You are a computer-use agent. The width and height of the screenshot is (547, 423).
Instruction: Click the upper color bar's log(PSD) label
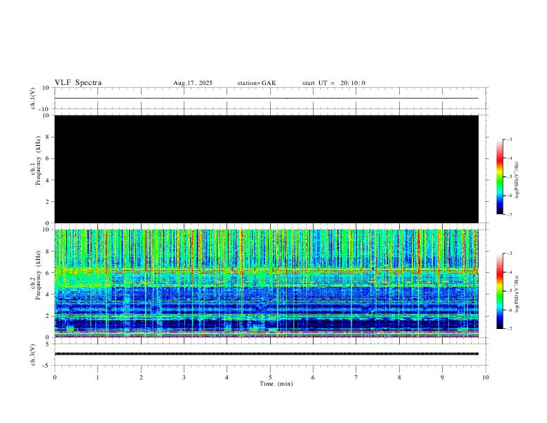[517, 180]
